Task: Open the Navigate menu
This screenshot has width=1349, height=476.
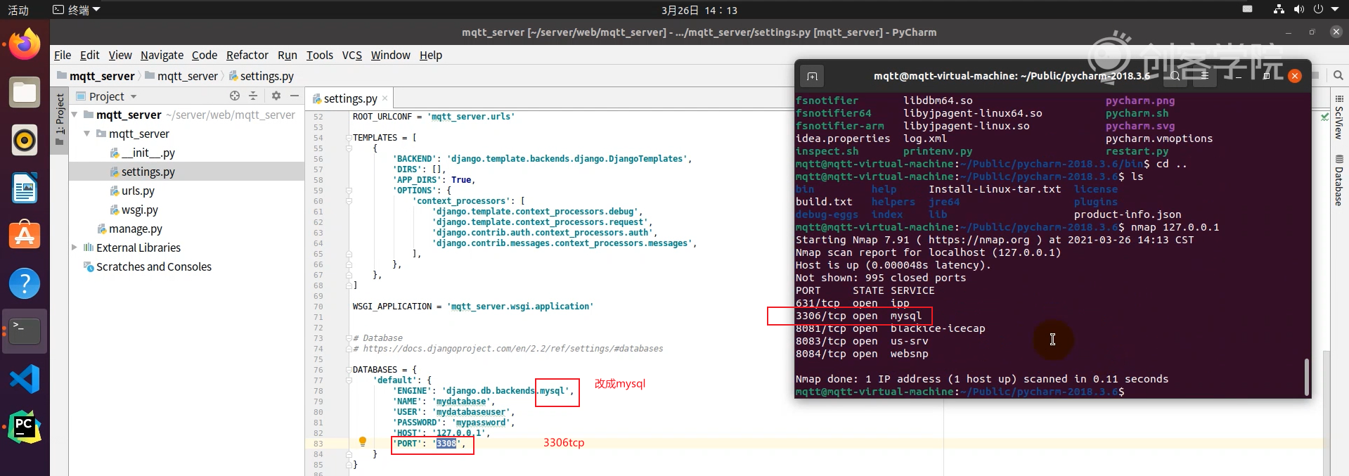Action: [162, 55]
